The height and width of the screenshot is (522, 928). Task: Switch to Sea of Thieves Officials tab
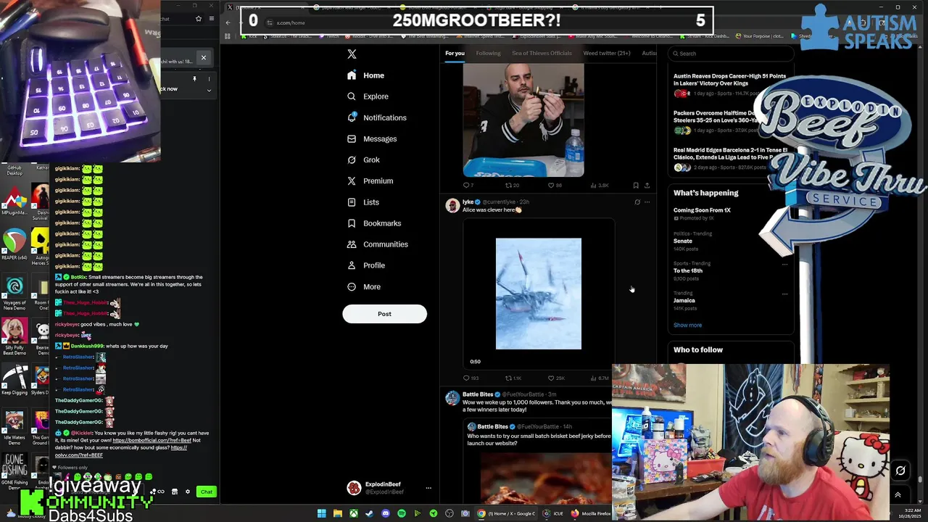coord(542,53)
